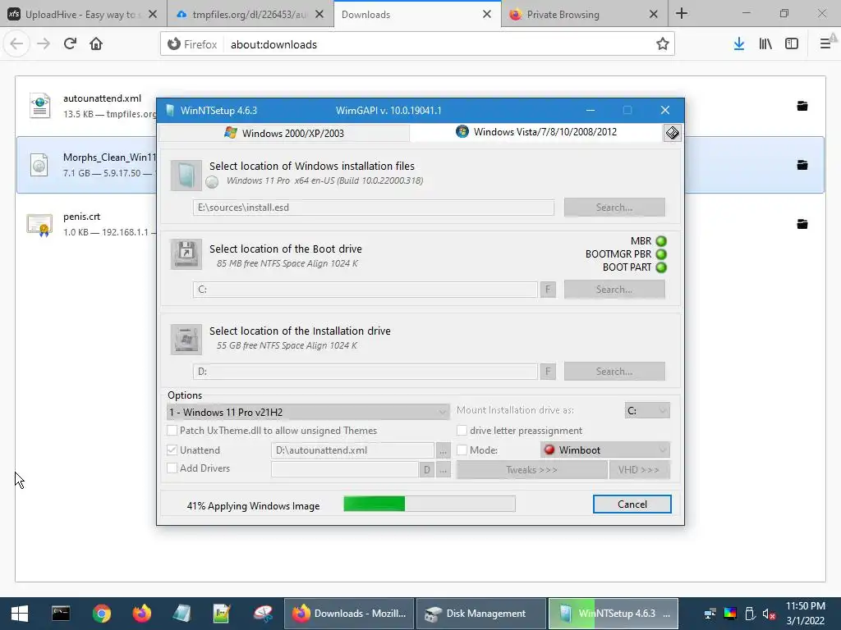The image size is (841, 630).
Task: Go to the Firefox home page icon
Action: click(96, 44)
